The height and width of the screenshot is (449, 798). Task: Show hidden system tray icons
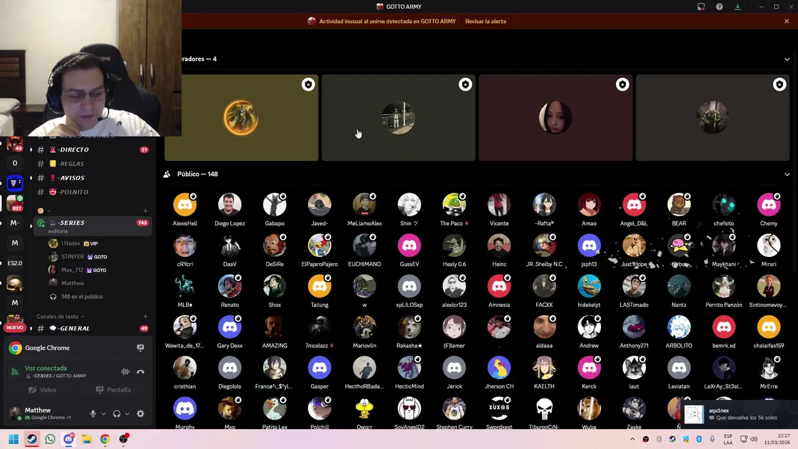(632, 440)
